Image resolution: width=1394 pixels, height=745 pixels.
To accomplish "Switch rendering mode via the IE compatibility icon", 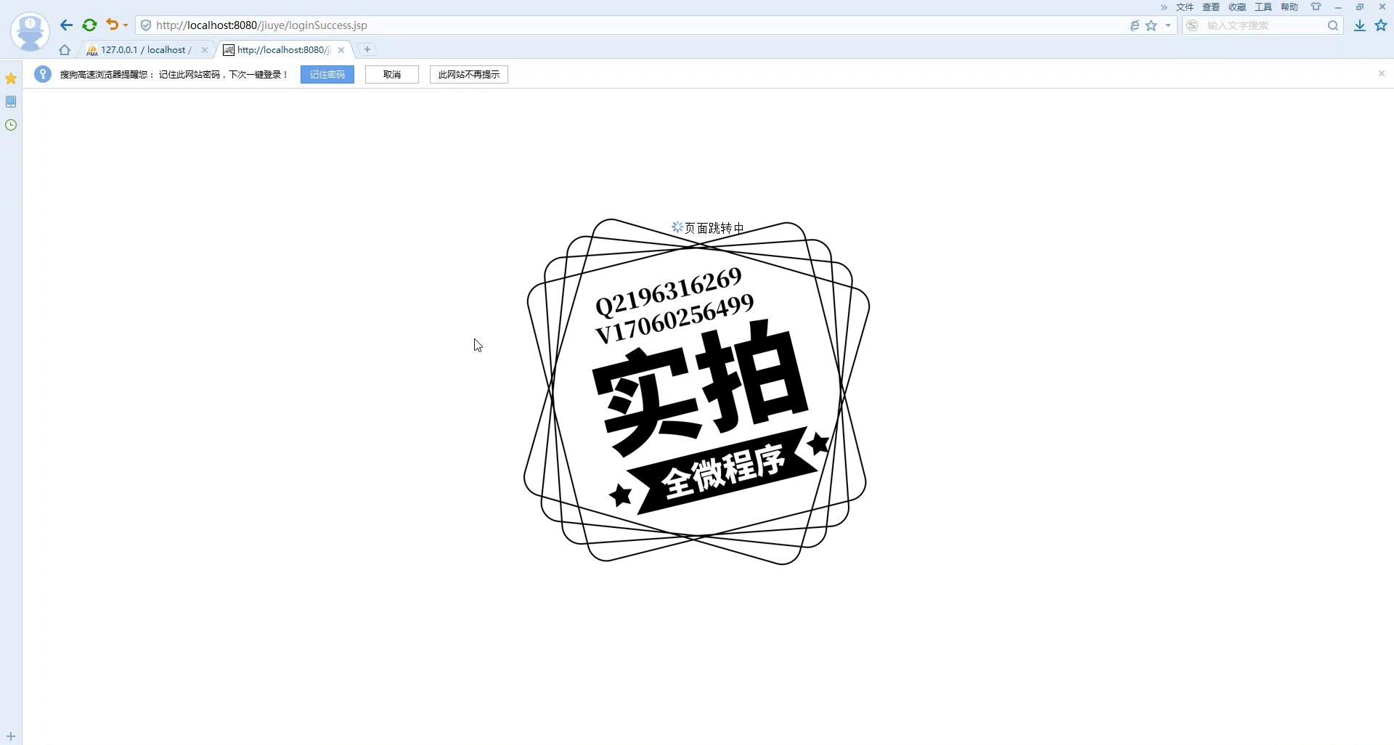I will point(1135,25).
